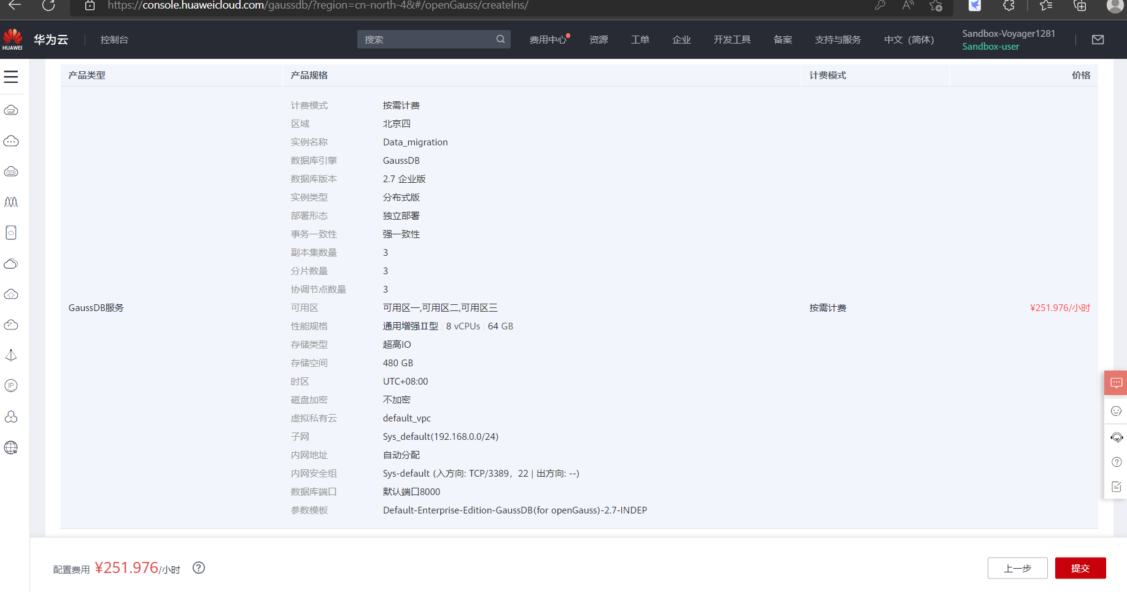This screenshot has height=592, width=1127.
Task: Click the 480 GB storage space value
Action: pos(398,363)
